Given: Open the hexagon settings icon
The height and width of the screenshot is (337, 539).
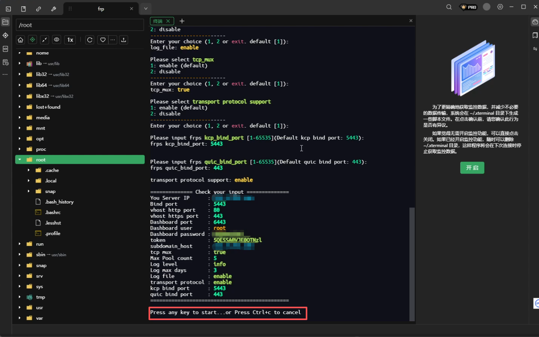Looking at the screenshot, I should point(500,7).
